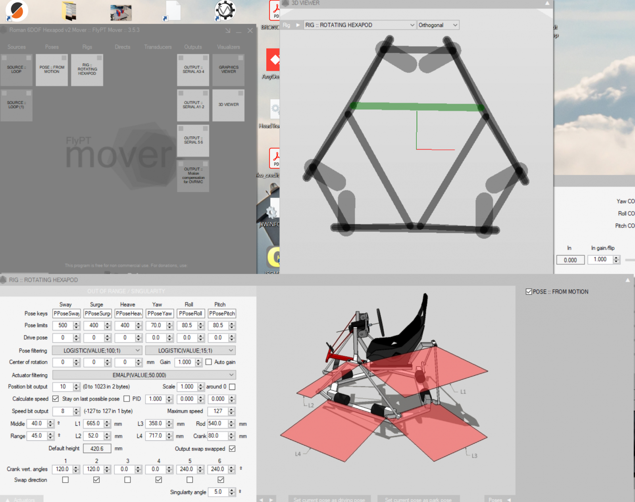635x502 pixels.
Task: Open the orange-black circle desktop shortcut
Action: pos(17,11)
